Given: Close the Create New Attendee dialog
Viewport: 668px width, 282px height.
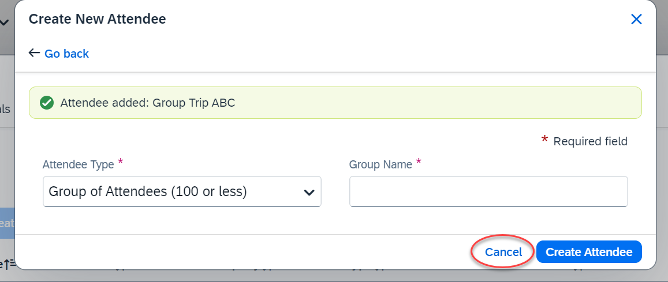Looking at the screenshot, I should pos(636,19).
